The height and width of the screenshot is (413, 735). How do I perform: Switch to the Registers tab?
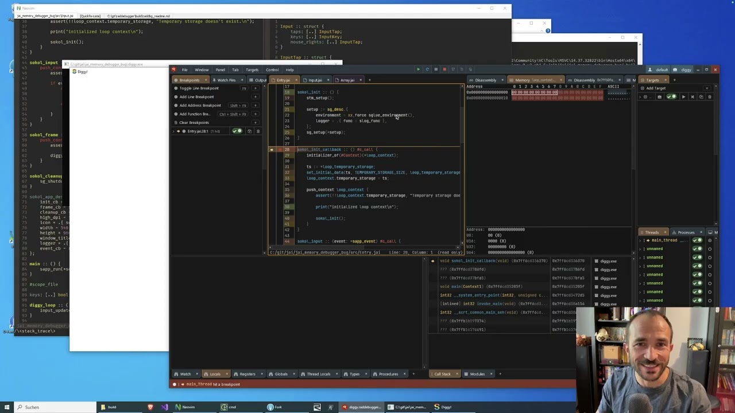point(247,374)
